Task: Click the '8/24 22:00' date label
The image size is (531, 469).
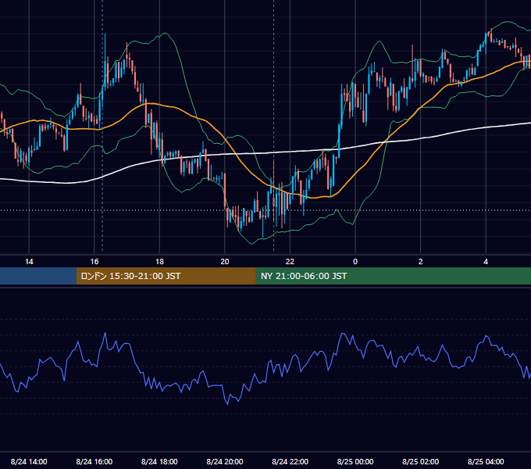Action: point(290,461)
